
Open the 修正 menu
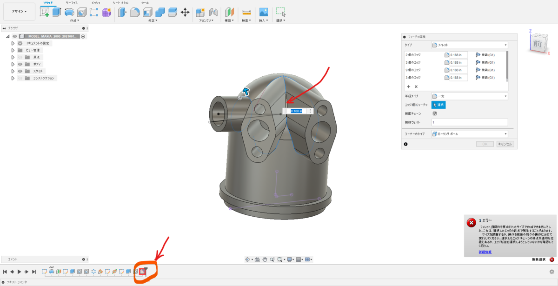point(153,20)
